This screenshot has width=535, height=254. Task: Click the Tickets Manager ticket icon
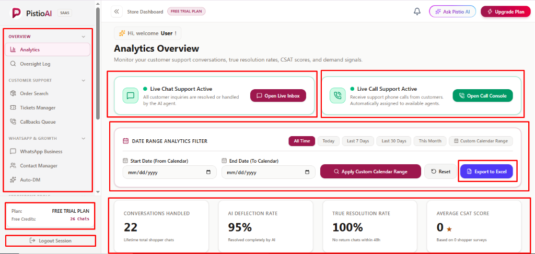click(x=13, y=108)
